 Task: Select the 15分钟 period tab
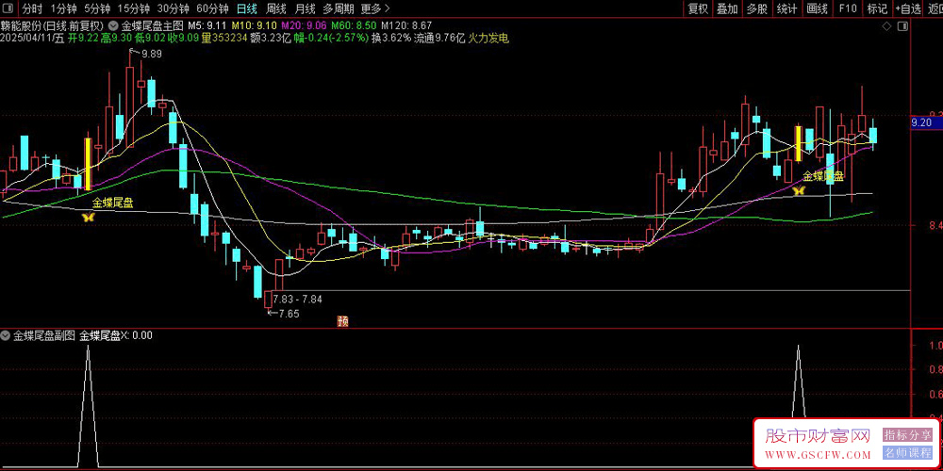[x=134, y=8]
